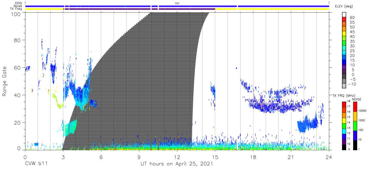The image size is (370, 170).
Task: Click elevation colorbar label 35
Action: coord(352,41)
